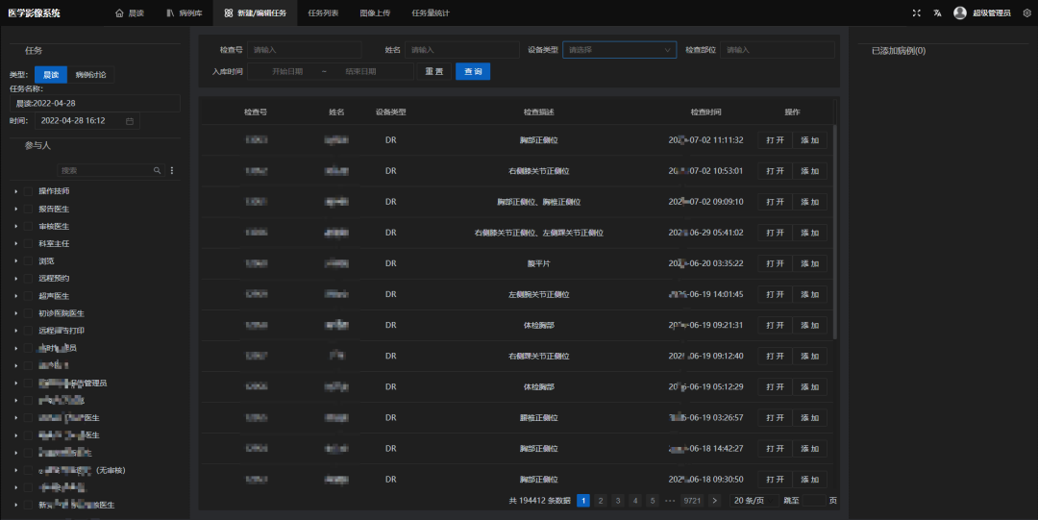Click the magnifier icon in participant search
This screenshot has width=1038, height=520.
(x=158, y=170)
